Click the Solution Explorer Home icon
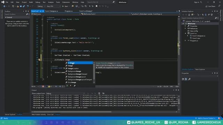This screenshot has height=125, width=223. click(189, 15)
